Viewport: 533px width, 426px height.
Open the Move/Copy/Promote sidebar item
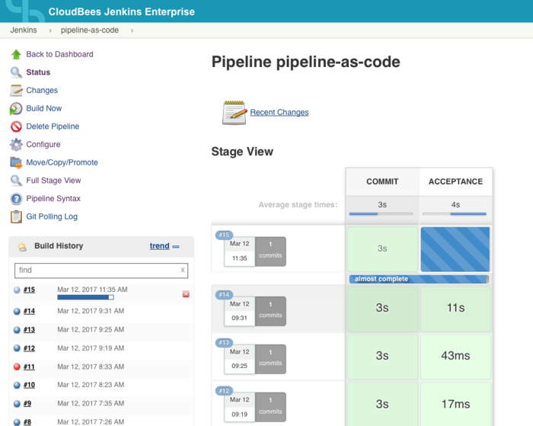coord(62,162)
